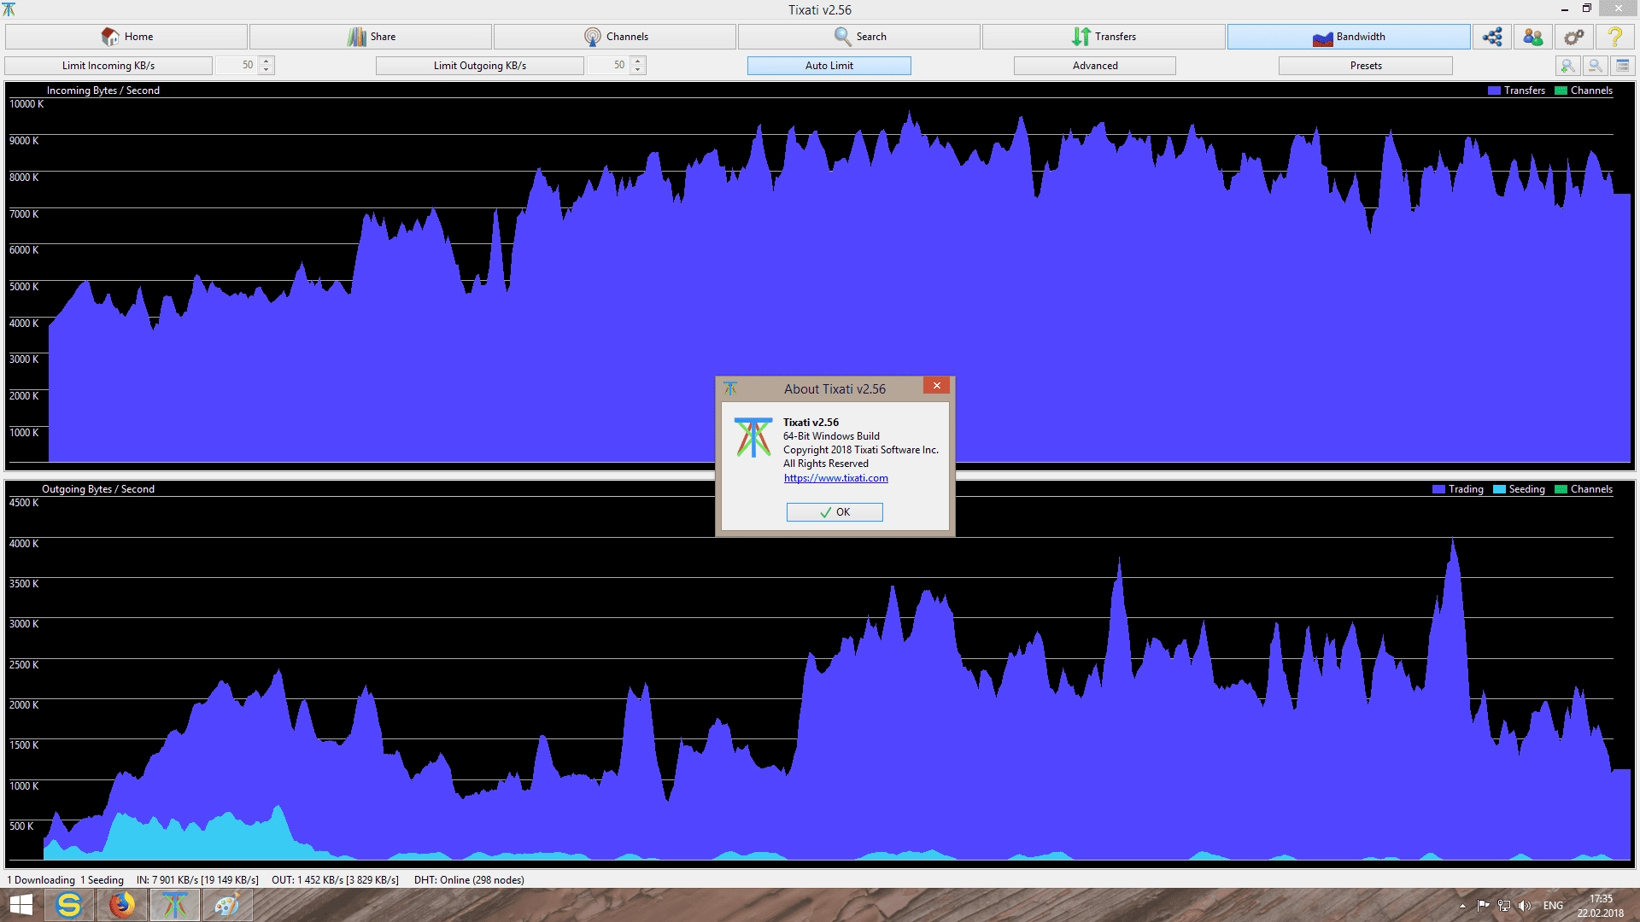Open Firefox from the taskbar
Viewport: 1640px width, 922px height.
point(122,905)
